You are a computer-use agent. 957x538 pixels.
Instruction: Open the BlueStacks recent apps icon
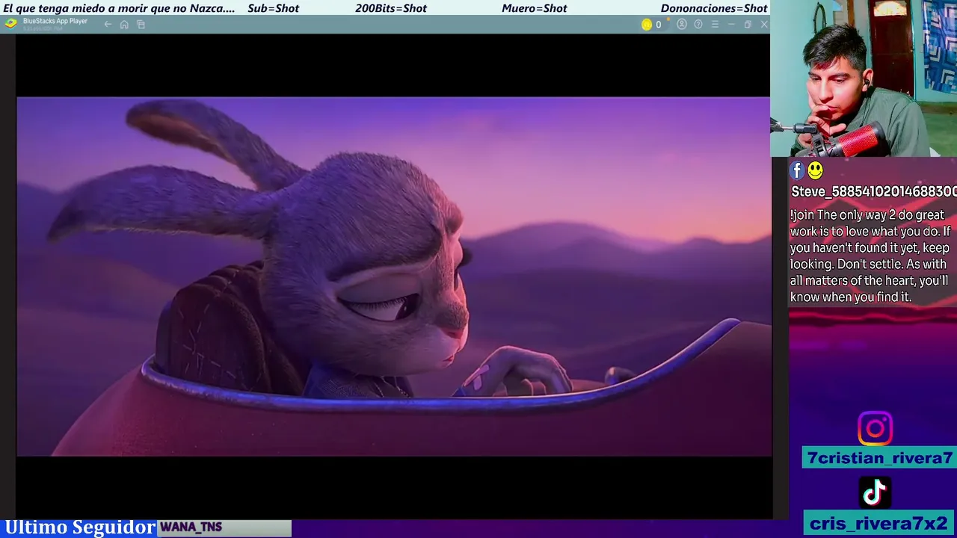coord(141,25)
